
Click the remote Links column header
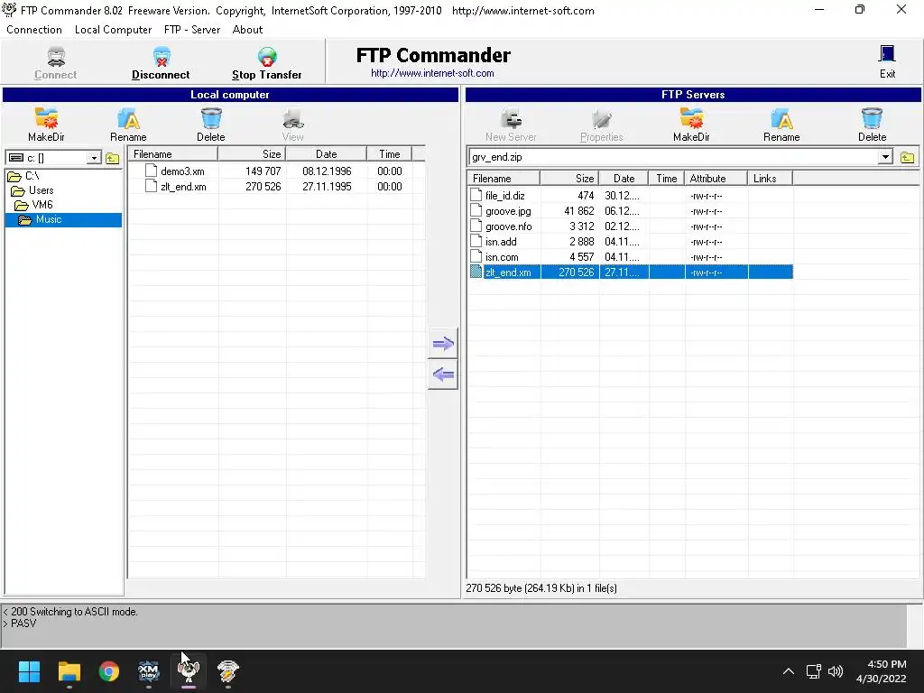point(771,179)
